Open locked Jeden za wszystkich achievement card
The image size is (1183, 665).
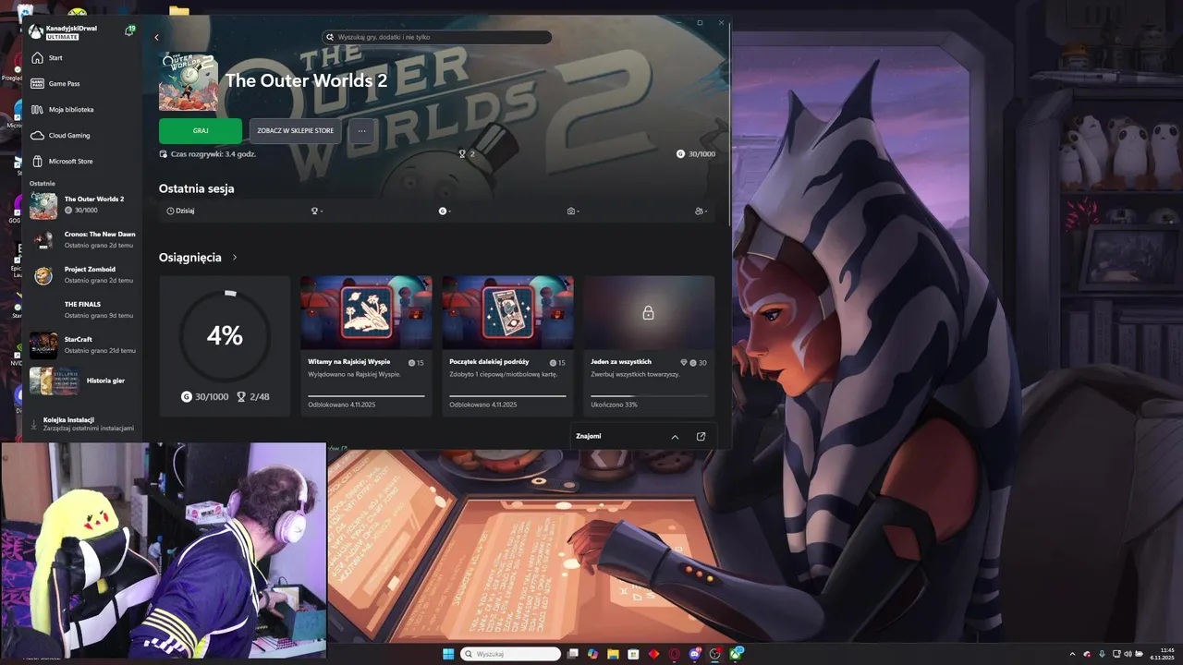point(649,345)
